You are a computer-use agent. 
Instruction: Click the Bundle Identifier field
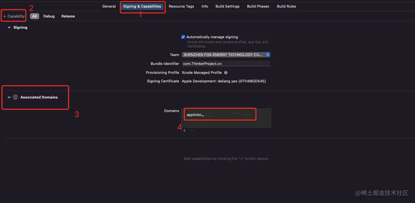click(x=226, y=64)
